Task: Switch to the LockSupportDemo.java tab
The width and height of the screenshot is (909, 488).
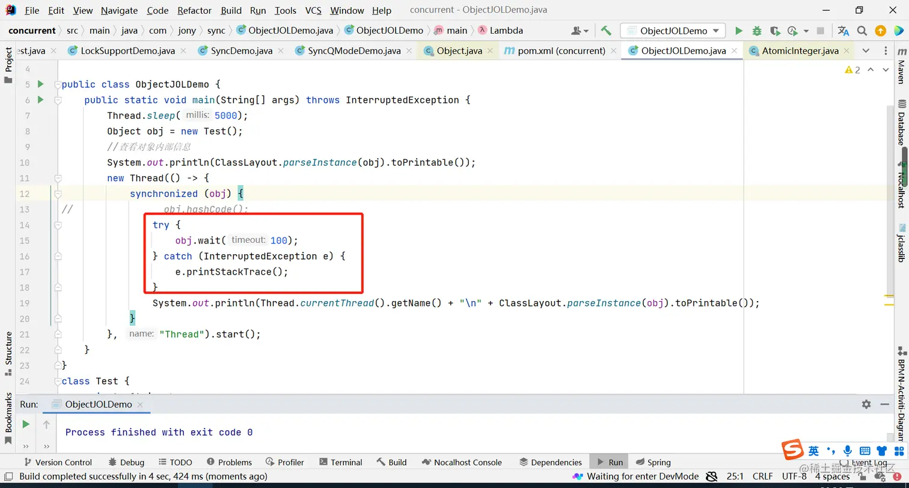Action: [128, 51]
